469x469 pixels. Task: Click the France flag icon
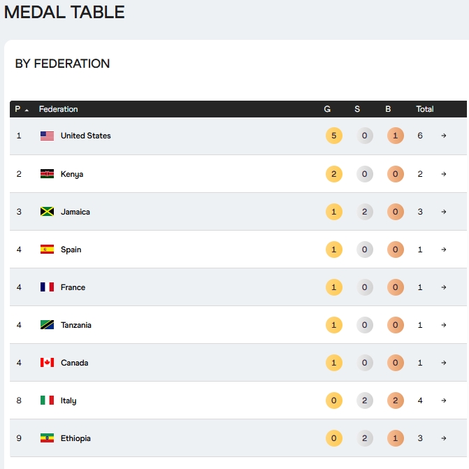47,287
